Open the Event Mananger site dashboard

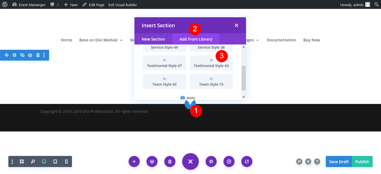(x=29, y=5)
